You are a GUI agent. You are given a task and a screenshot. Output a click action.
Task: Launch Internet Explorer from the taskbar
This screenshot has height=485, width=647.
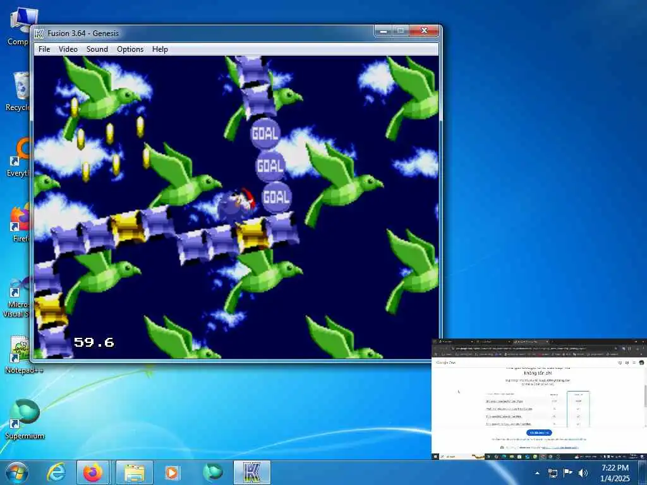click(56, 472)
